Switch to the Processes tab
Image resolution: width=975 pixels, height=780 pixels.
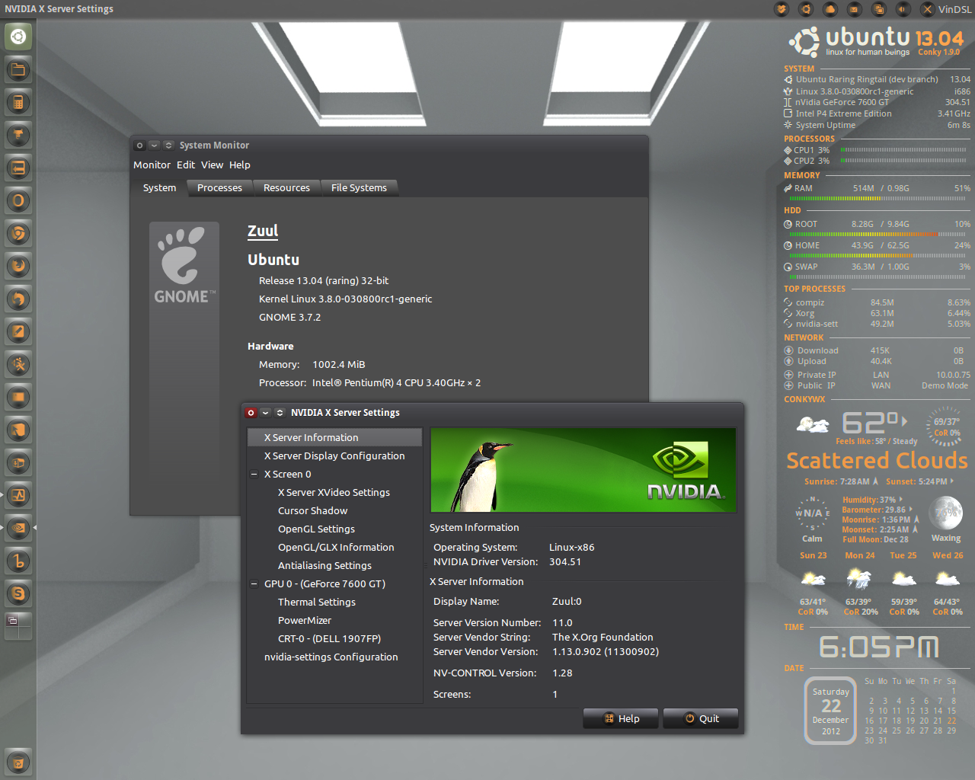tap(219, 187)
